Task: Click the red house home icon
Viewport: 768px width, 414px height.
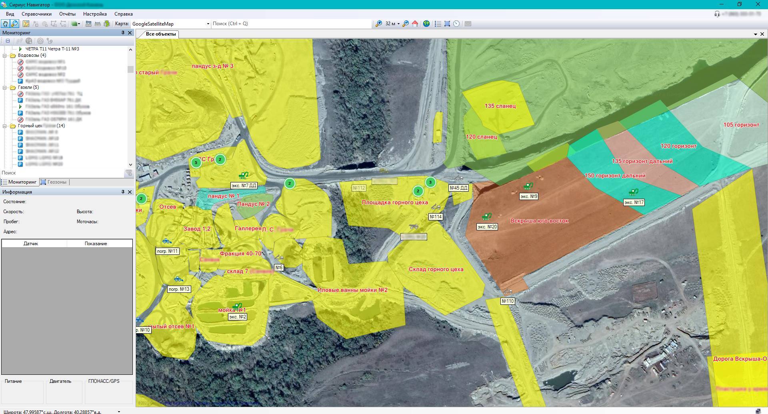Action: (415, 24)
